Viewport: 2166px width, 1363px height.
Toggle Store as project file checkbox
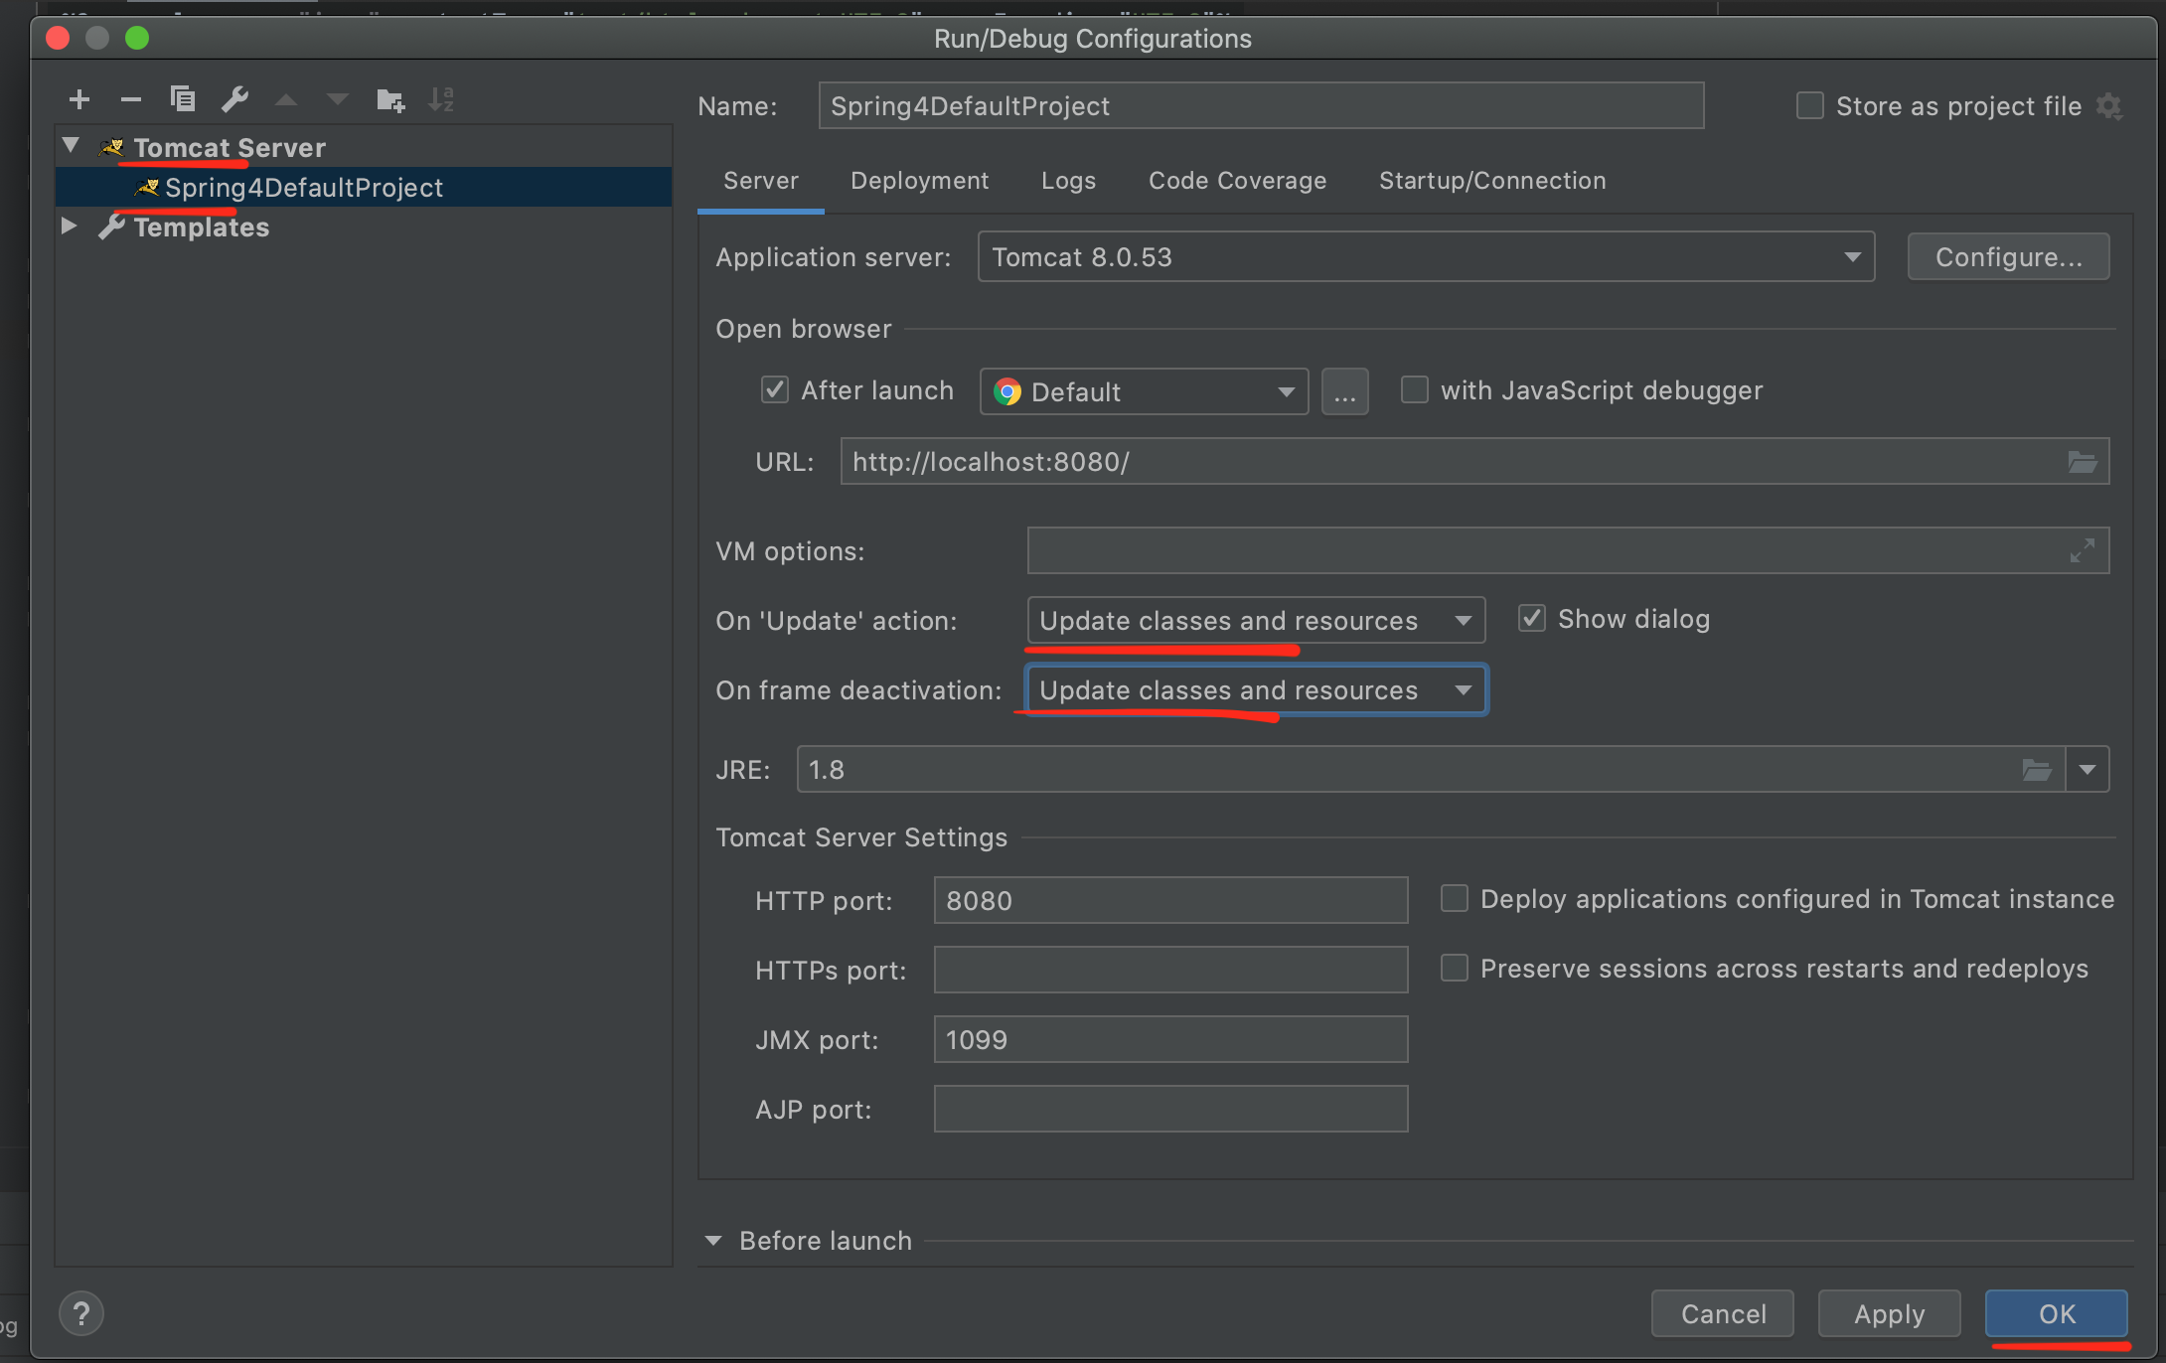click(1809, 106)
